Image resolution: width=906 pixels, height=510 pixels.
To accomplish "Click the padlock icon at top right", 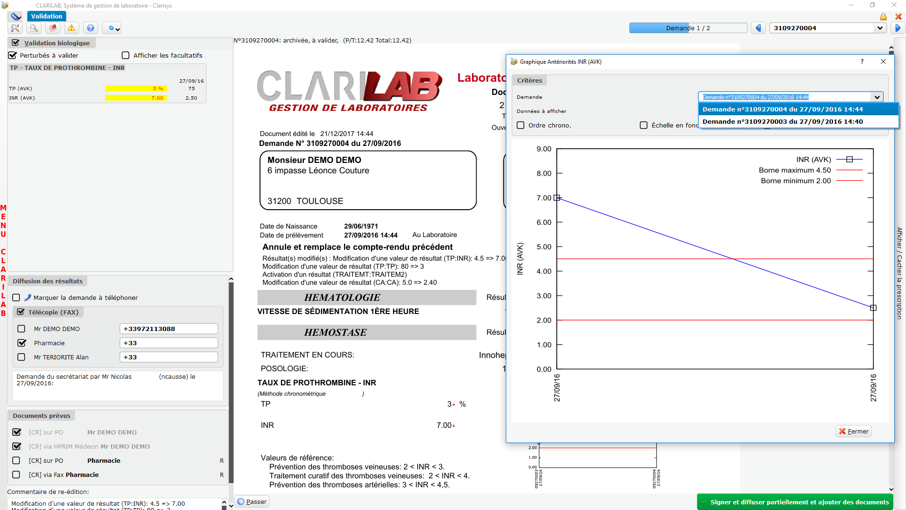I will (883, 17).
